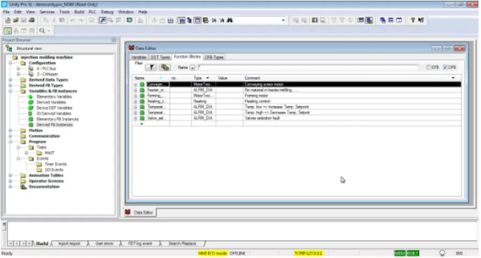Viewport: 481px width, 258px height.
Task: Expand the Conveying function block row
Action: tap(136, 84)
